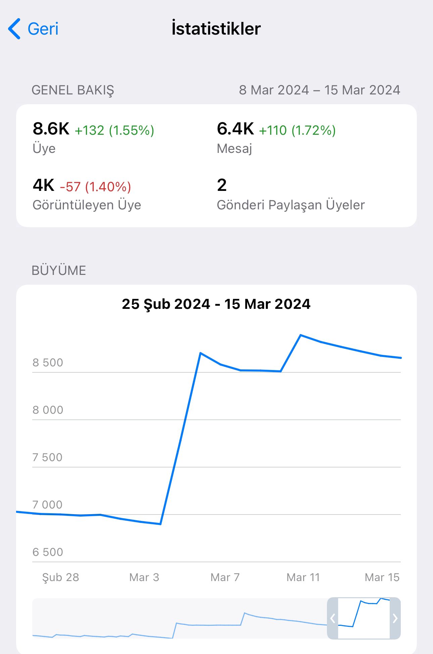433x654 pixels.
Task: Tap the blue back chevron icon
Action: point(14,29)
